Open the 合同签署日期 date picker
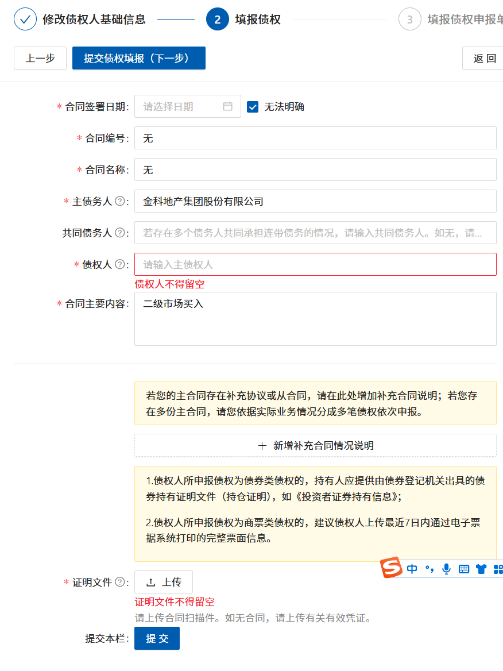The image size is (503, 671). 188,106
